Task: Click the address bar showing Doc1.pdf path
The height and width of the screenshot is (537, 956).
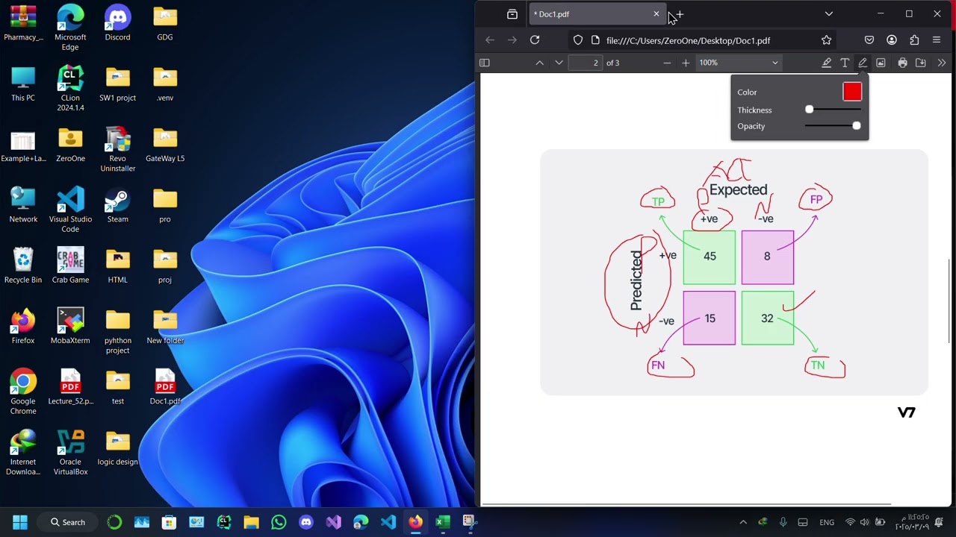Action: pyautogui.click(x=702, y=40)
